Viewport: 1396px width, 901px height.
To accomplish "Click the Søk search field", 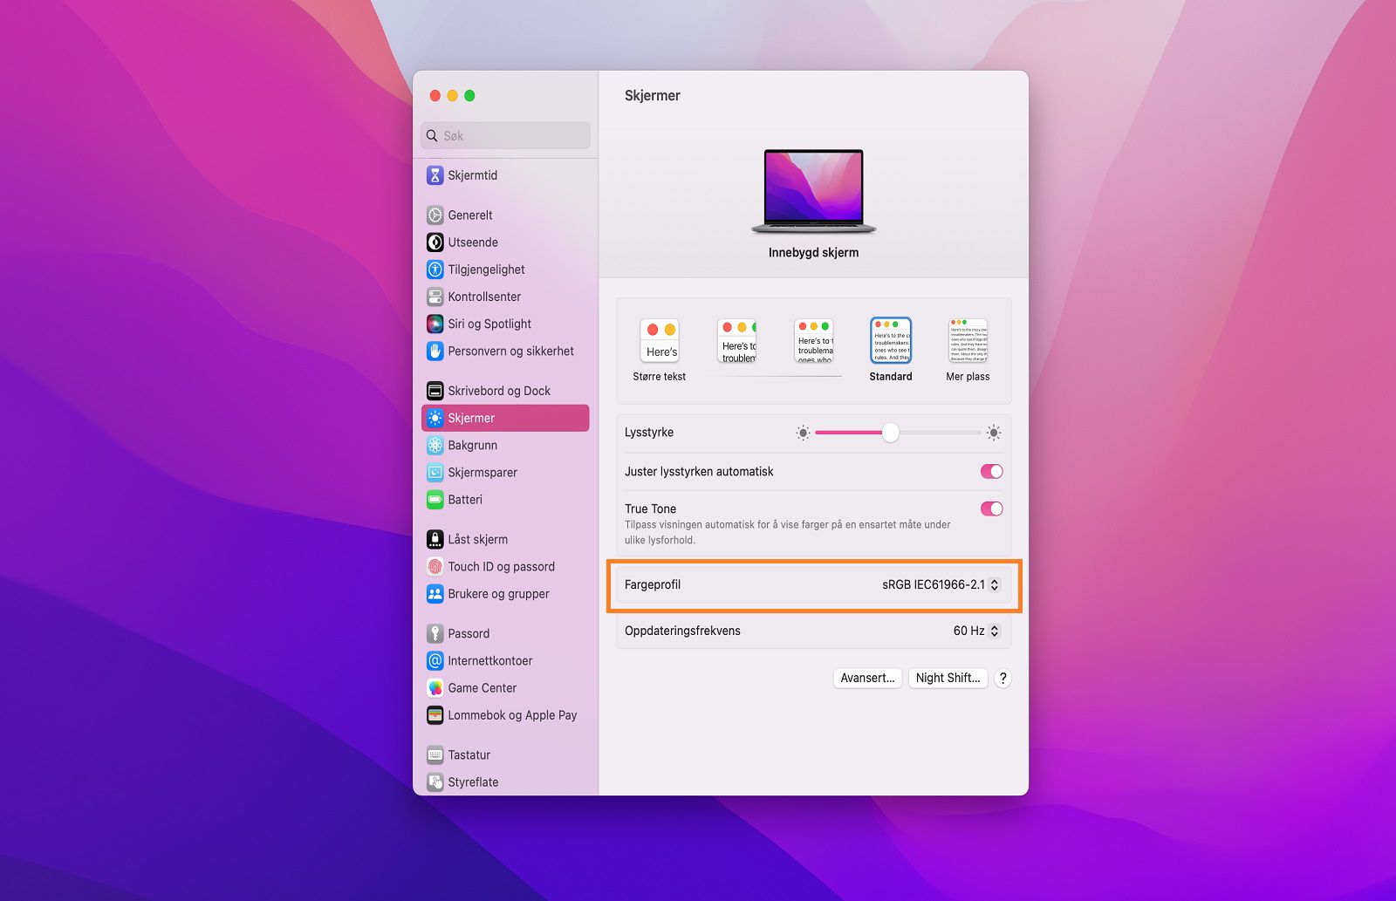I will (x=505, y=136).
